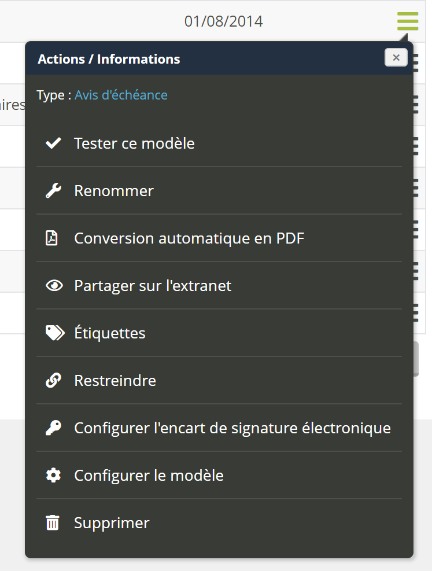This screenshot has width=432, height=571.
Task: Close the Actions / Informations popup
Action: [x=396, y=58]
